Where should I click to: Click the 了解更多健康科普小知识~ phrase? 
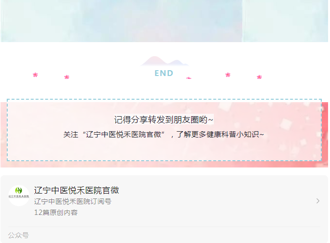click(220, 135)
